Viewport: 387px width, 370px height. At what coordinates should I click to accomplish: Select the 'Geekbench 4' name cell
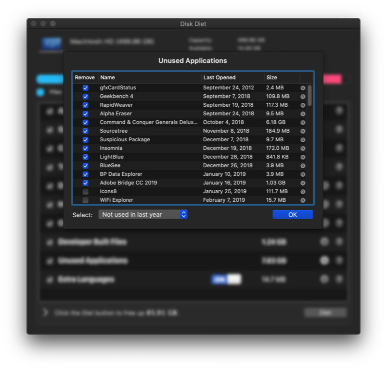tap(116, 96)
